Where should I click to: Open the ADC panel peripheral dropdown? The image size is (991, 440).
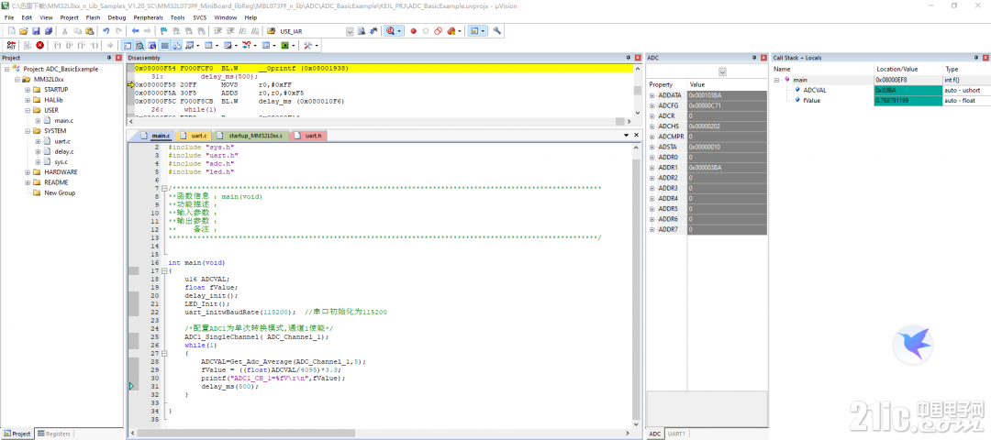[x=722, y=72]
